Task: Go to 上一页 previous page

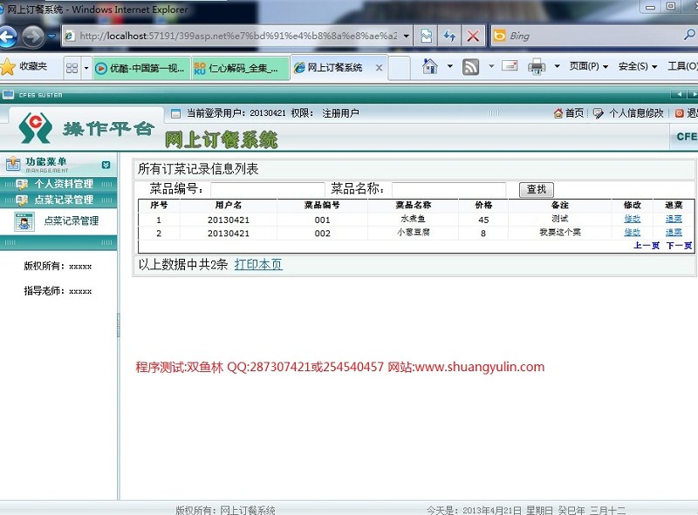Action: pyautogui.click(x=647, y=246)
